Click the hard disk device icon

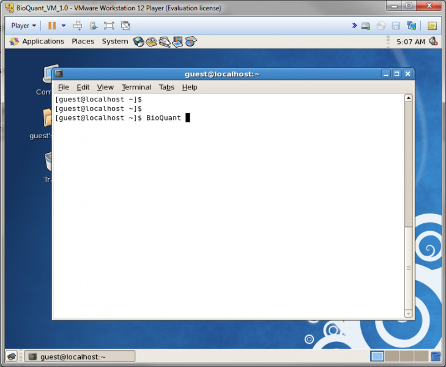click(x=365, y=26)
